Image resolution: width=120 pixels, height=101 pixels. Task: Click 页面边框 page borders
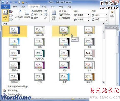(x=65, y=18)
